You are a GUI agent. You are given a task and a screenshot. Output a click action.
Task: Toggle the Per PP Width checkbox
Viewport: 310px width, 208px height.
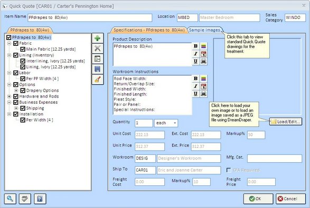pos(23,78)
